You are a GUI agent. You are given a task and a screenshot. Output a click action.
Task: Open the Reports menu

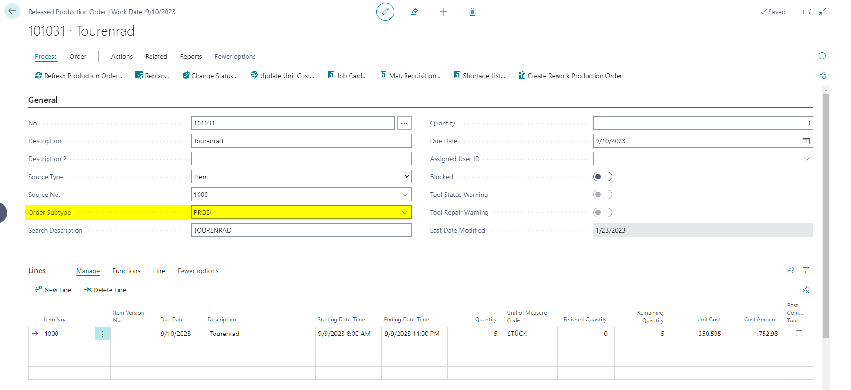pos(191,56)
